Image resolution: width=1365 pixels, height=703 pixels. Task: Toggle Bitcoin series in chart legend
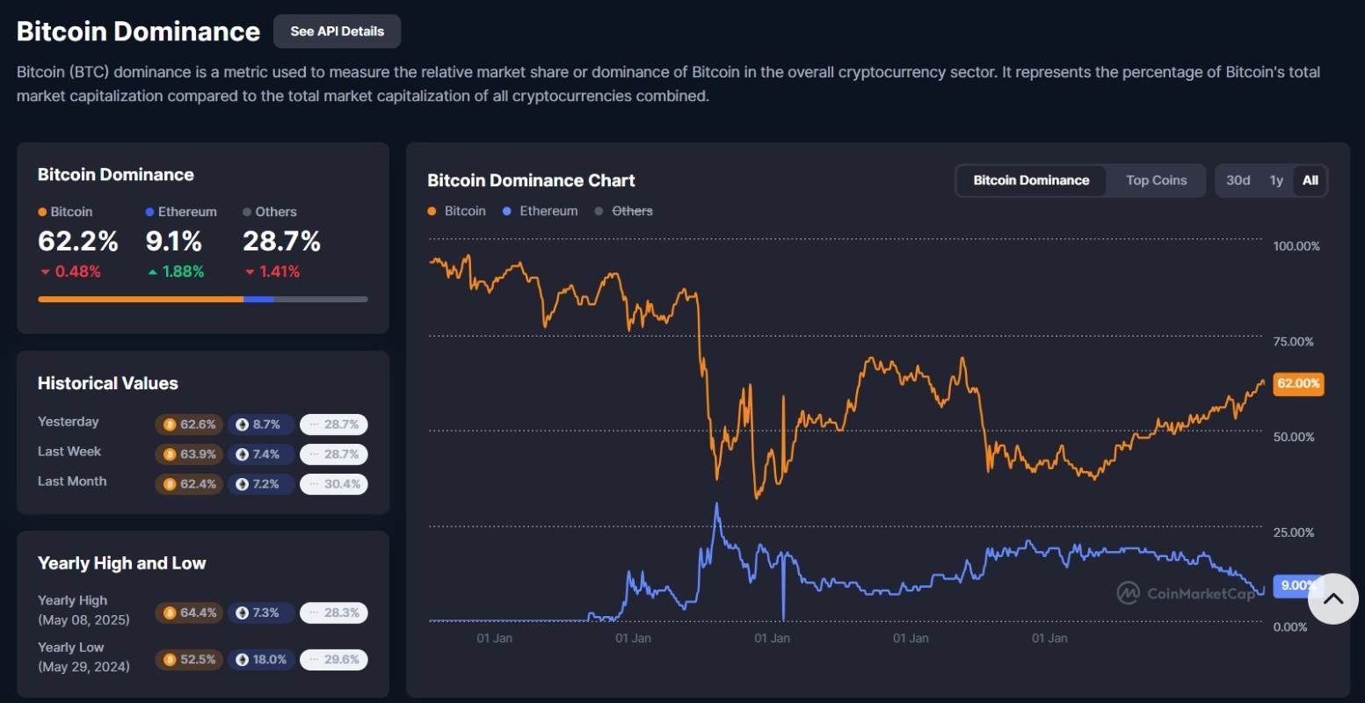point(456,211)
